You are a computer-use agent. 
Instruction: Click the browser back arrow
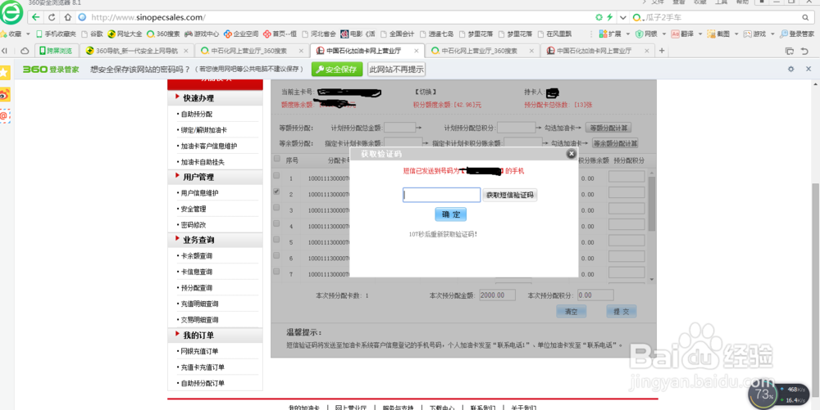click(35, 17)
